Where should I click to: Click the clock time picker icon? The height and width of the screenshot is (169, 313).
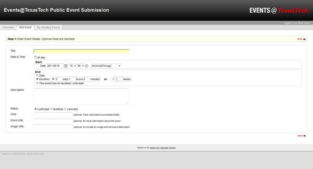(86, 66)
